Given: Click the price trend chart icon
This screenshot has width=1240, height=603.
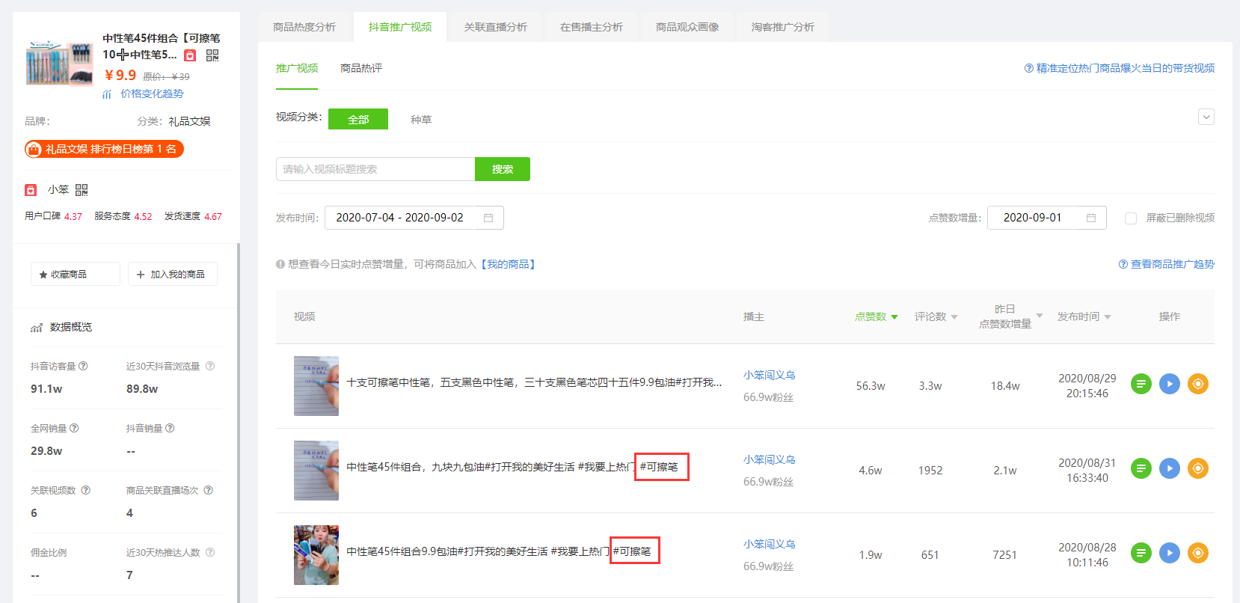Looking at the screenshot, I should pos(107,94).
